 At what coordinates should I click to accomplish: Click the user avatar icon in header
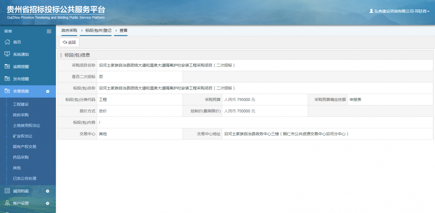point(371,11)
